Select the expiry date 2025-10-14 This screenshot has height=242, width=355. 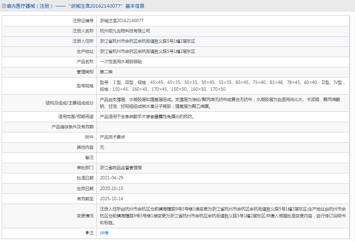111,199
